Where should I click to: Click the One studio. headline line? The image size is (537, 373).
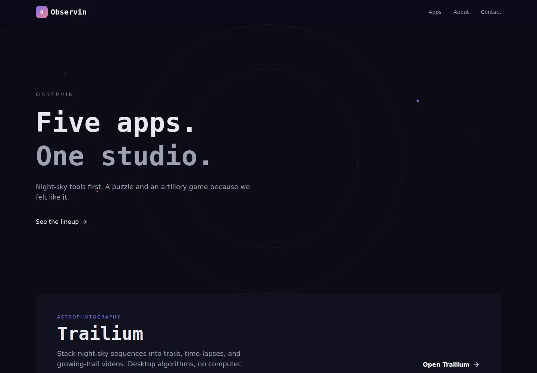point(124,156)
